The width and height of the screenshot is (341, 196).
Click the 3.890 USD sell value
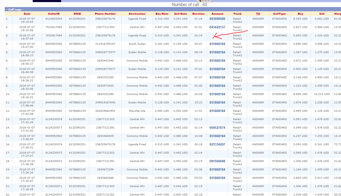pos(322,77)
